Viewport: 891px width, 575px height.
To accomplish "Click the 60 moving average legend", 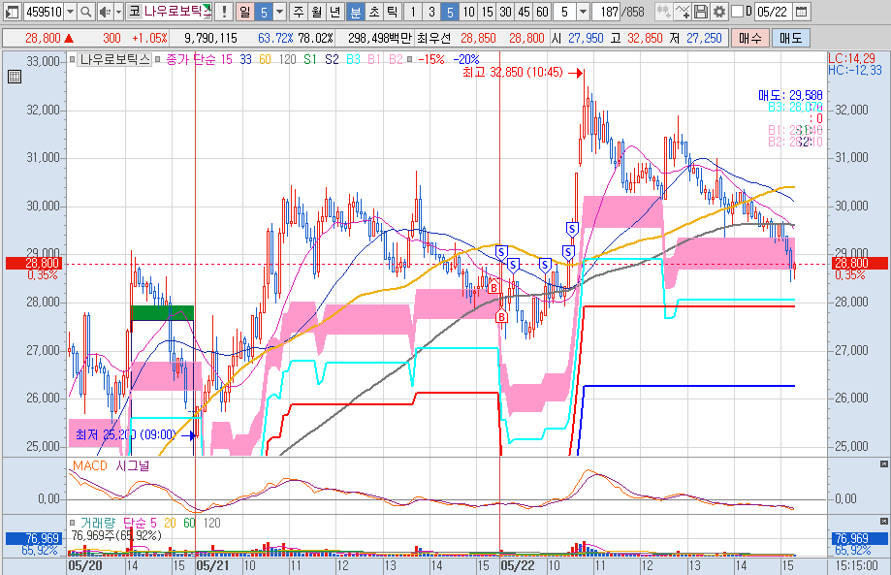I will tap(265, 59).
